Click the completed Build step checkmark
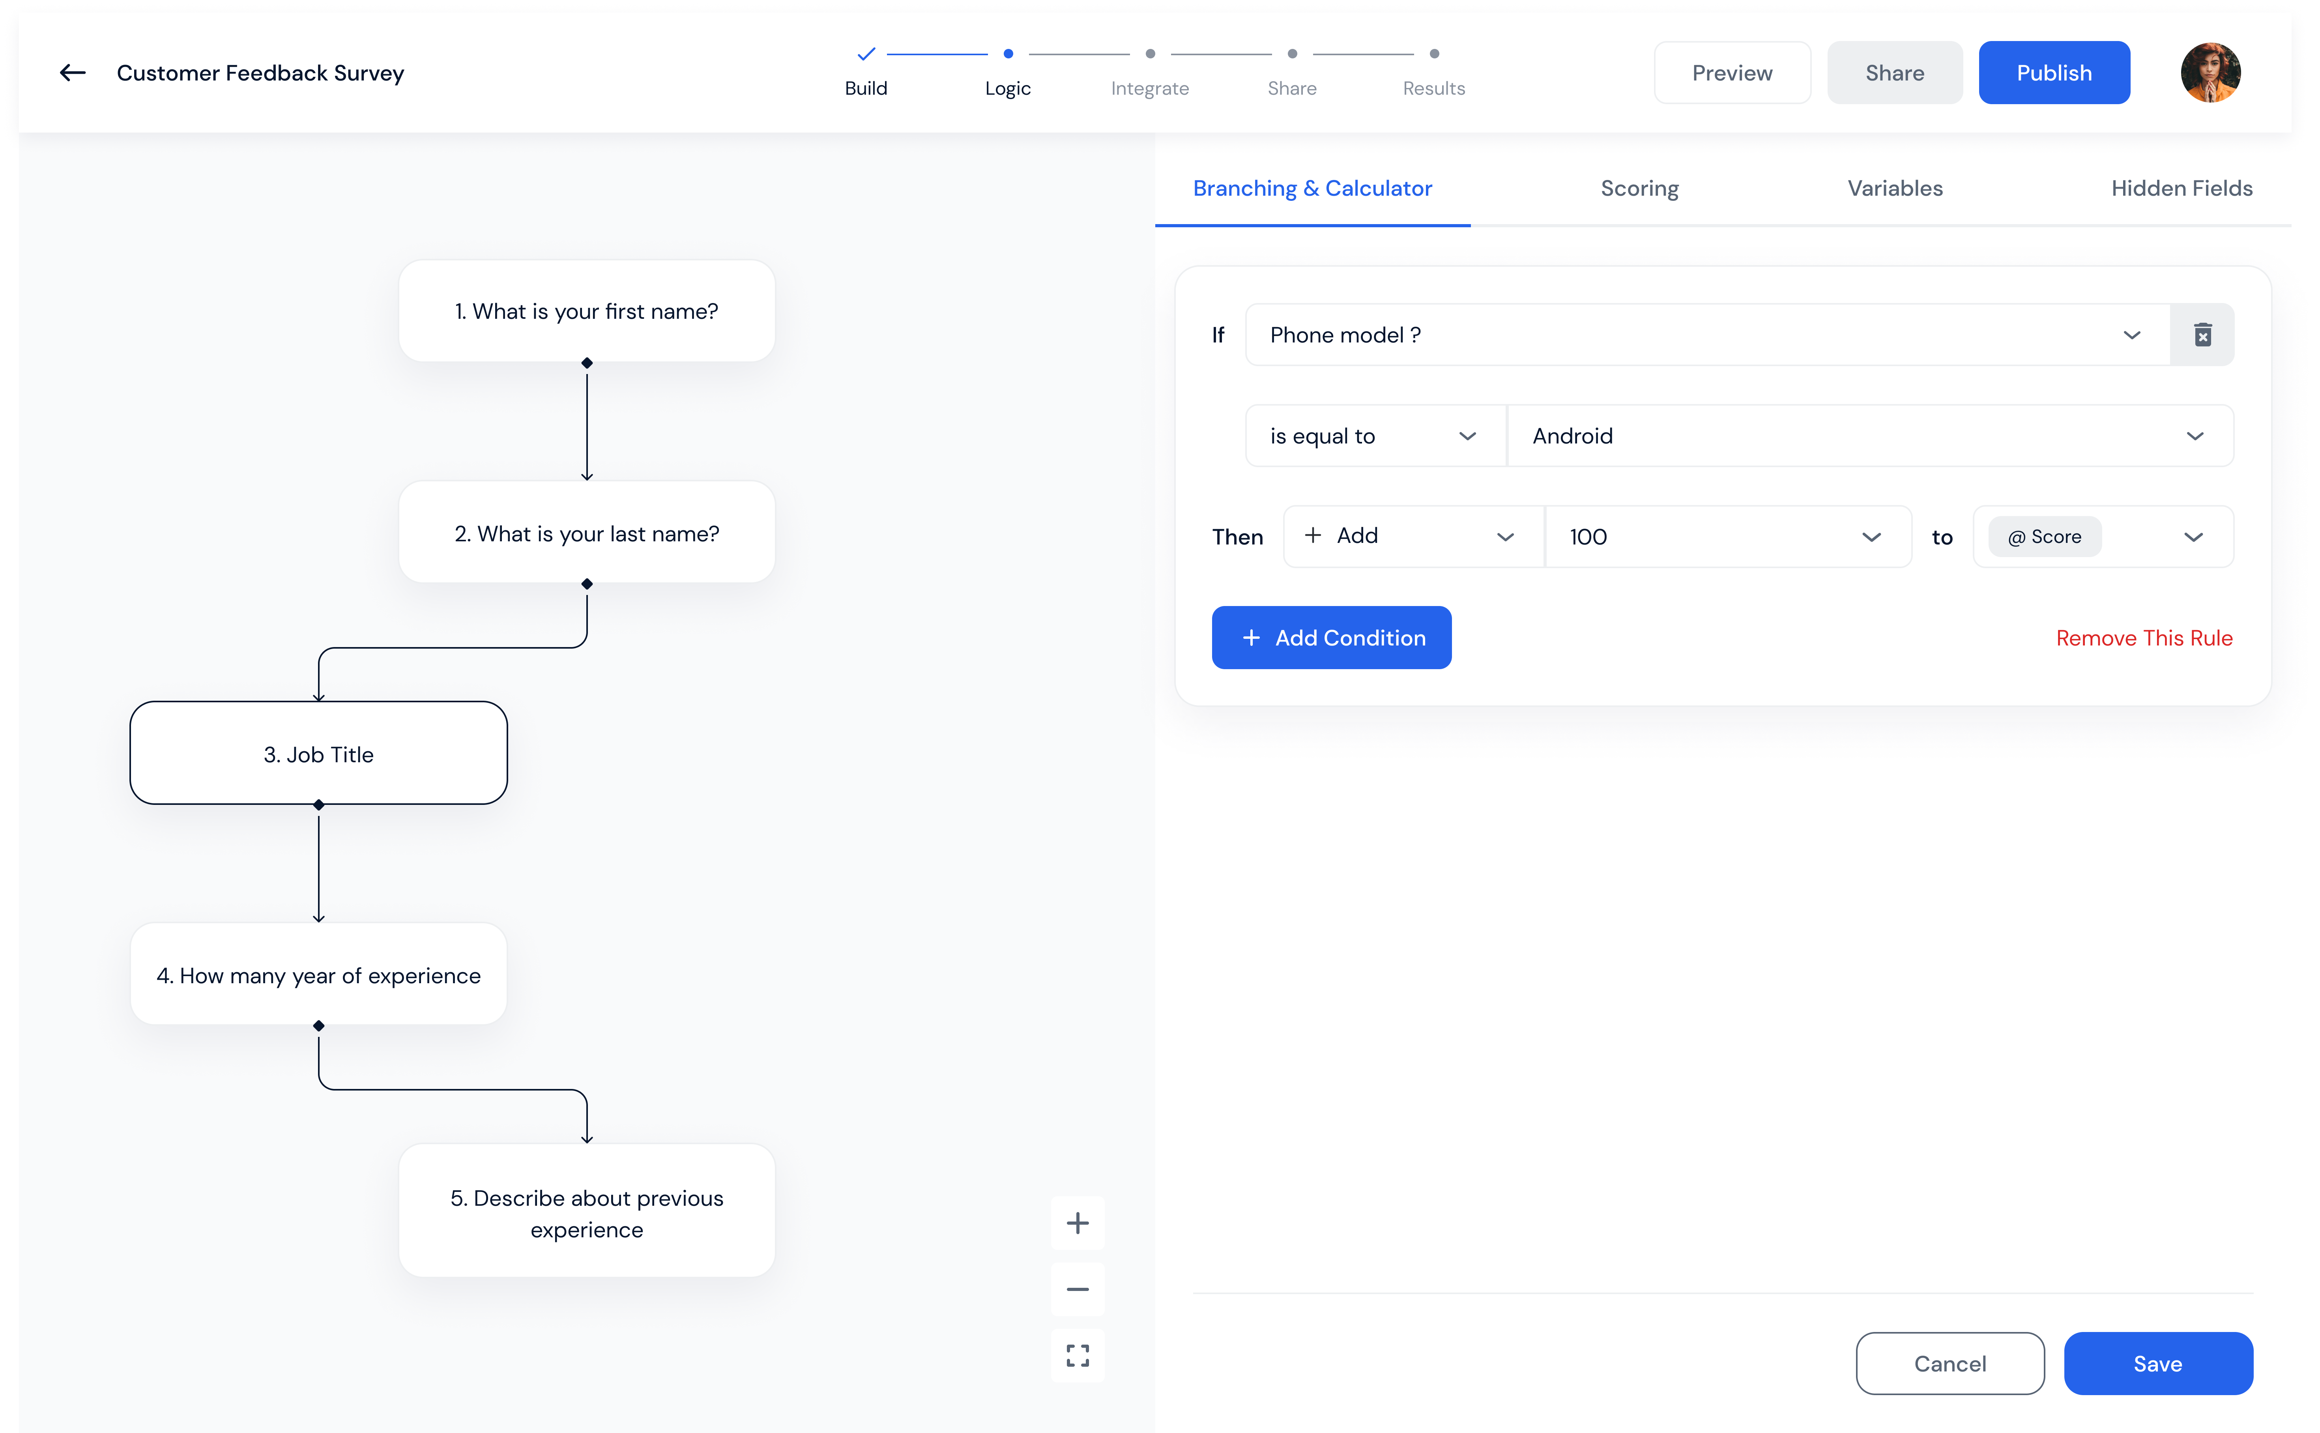Image resolution: width=2320 pixels, height=1433 pixels. (x=865, y=54)
